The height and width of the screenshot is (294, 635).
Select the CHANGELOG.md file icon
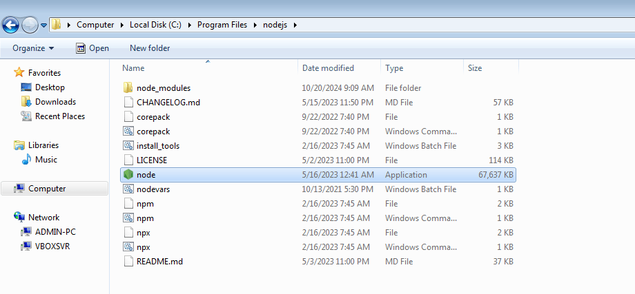pos(128,103)
